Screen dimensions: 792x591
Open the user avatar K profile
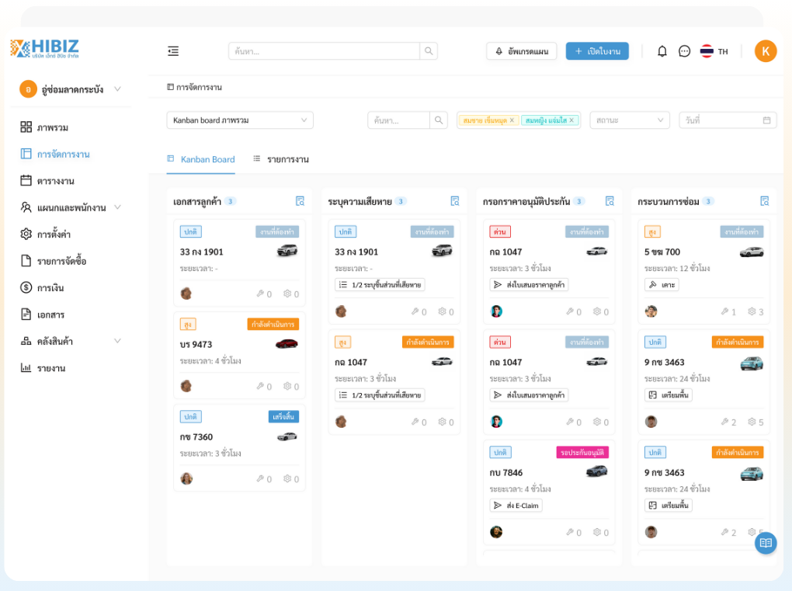(765, 51)
